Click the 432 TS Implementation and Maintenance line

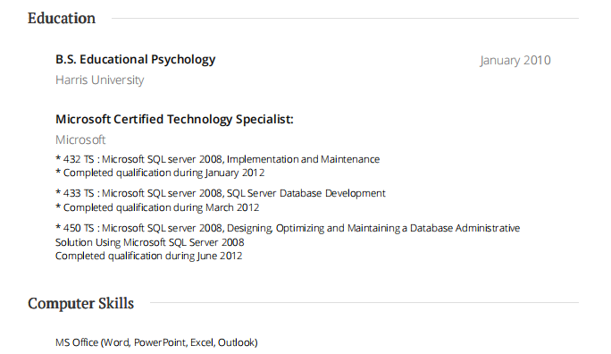(217, 159)
